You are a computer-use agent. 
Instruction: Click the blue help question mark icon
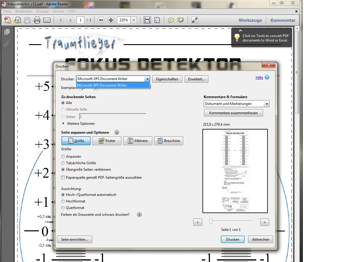(x=267, y=77)
